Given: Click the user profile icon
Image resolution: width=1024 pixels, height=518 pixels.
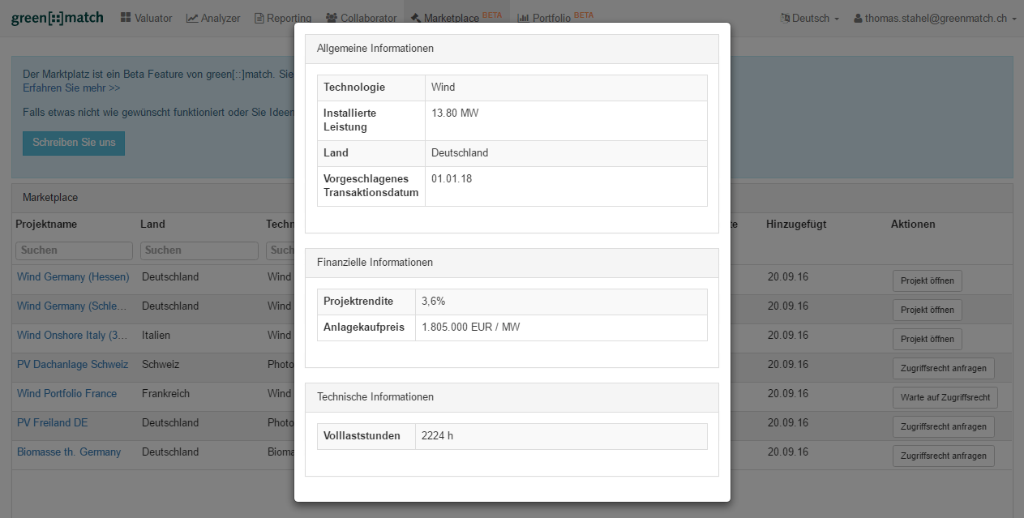Looking at the screenshot, I should [858, 18].
